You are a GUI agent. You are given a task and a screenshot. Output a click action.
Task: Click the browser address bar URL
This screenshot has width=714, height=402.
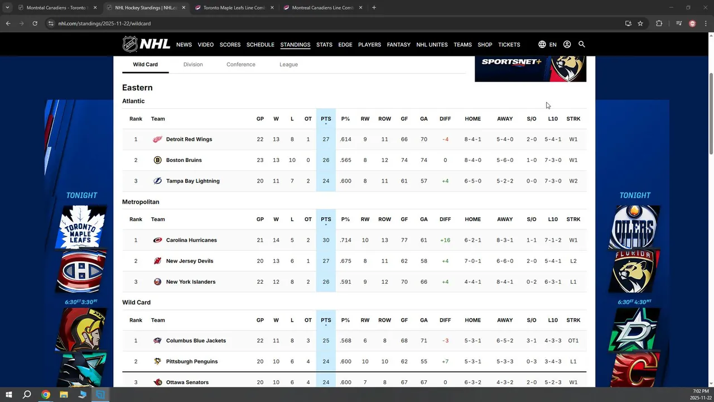(104, 23)
